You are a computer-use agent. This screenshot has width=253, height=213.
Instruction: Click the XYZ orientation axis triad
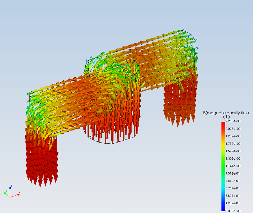pos(12,191)
